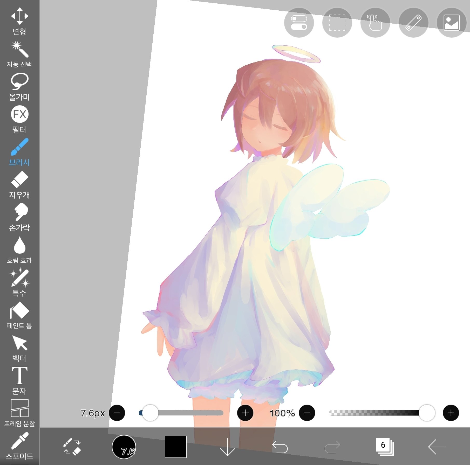Image resolution: width=470 pixels, height=465 pixels.
Task: Increase opacity with the plus button
Action: point(451,413)
